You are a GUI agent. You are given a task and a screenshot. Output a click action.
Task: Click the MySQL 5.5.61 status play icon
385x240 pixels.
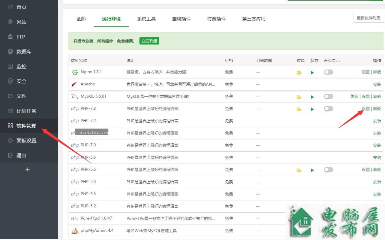point(312,97)
